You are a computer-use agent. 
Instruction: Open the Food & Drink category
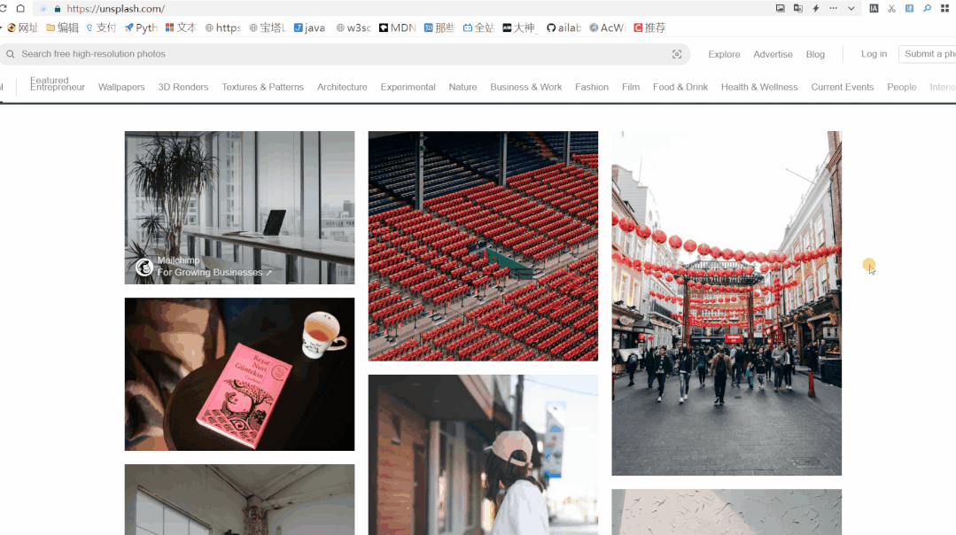(x=680, y=87)
